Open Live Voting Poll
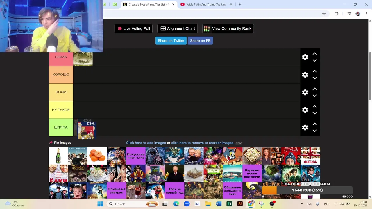372x209 pixels. pos(134,28)
